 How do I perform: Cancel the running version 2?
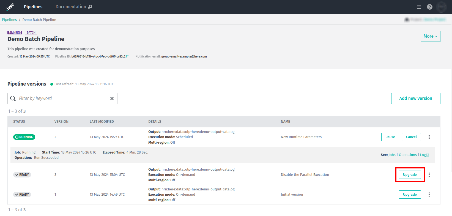tap(411, 137)
